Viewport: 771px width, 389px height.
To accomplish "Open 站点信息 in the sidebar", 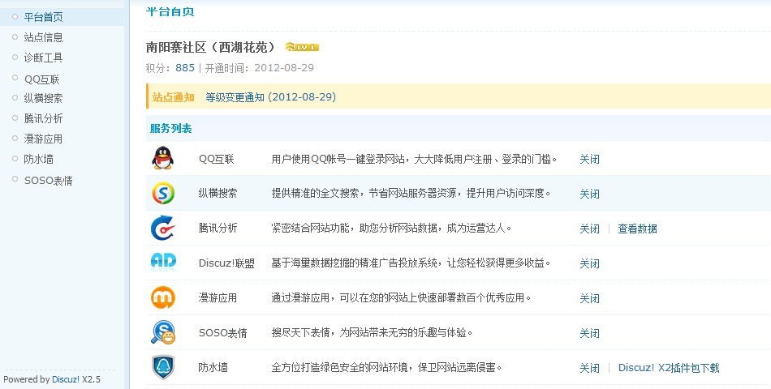I will [43, 37].
